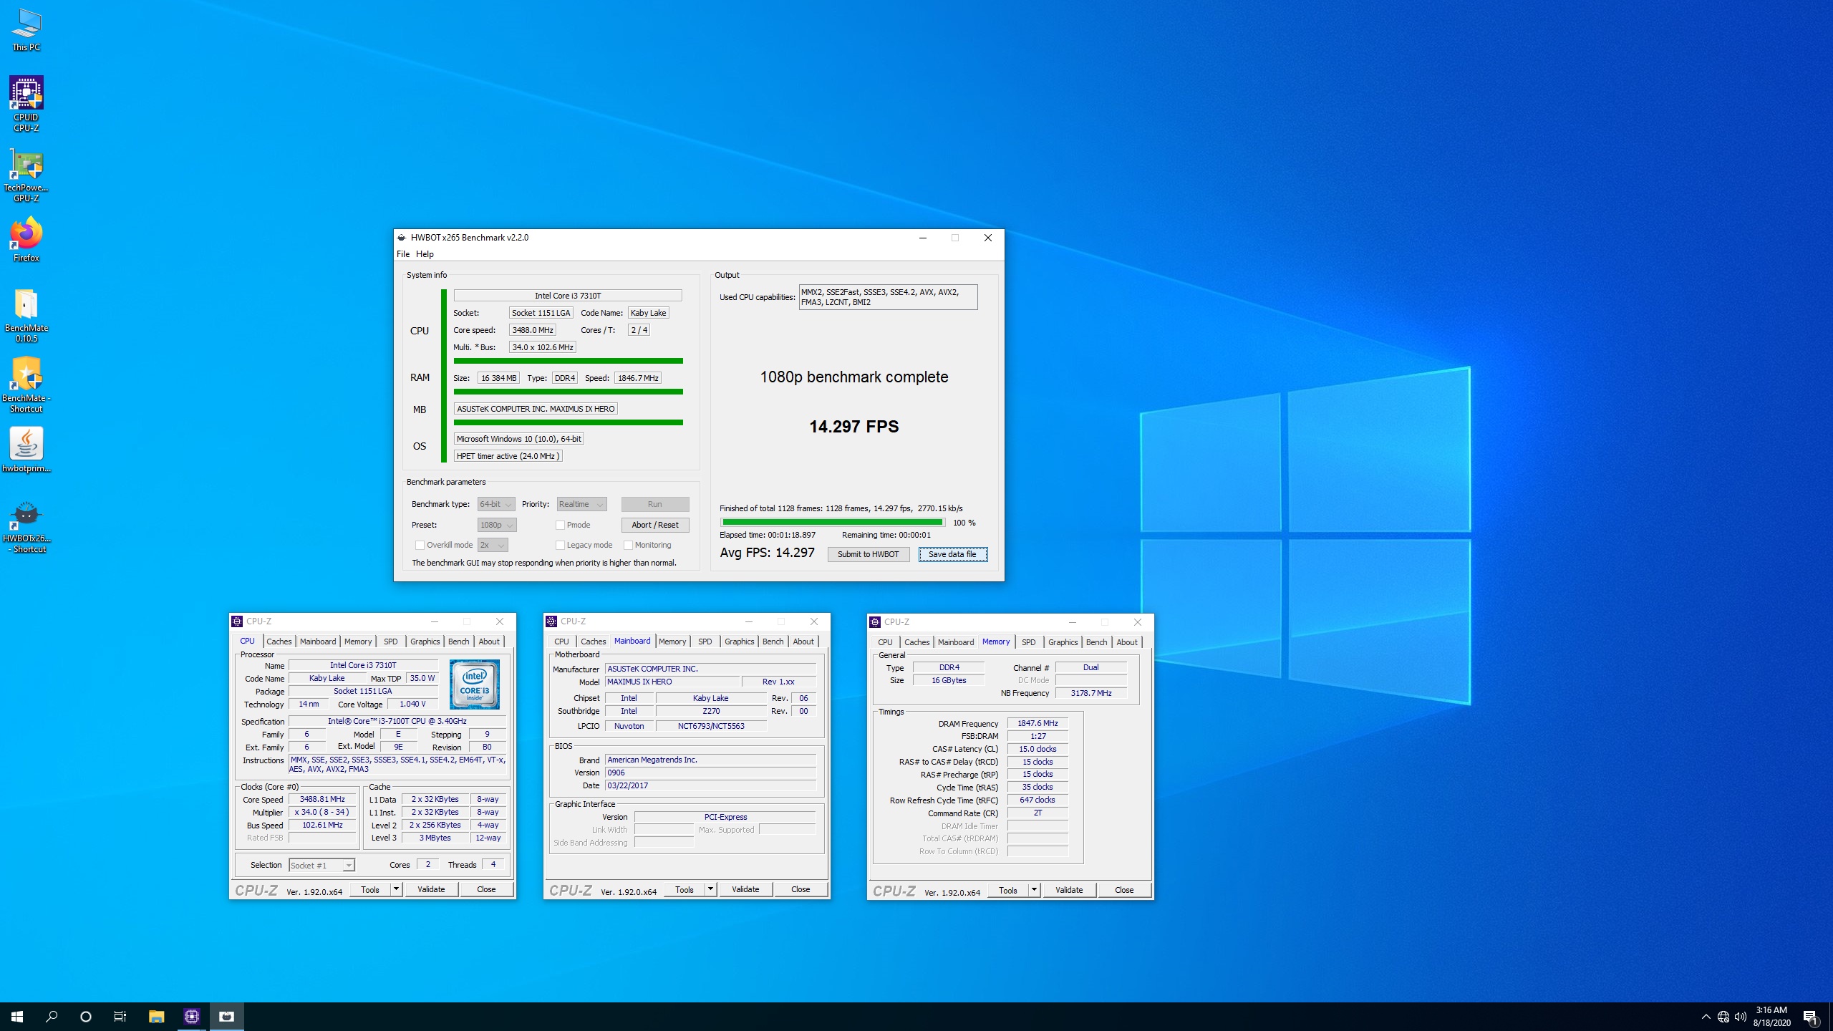
Task: Click the BIOS Version 0906 field
Action: coord(710,773)
